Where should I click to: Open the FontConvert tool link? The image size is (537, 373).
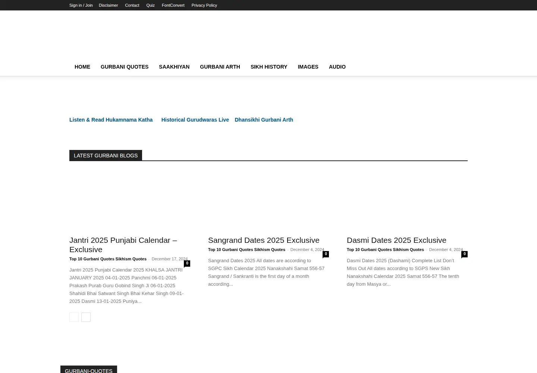pyautogui.click(x=173, y=5)
